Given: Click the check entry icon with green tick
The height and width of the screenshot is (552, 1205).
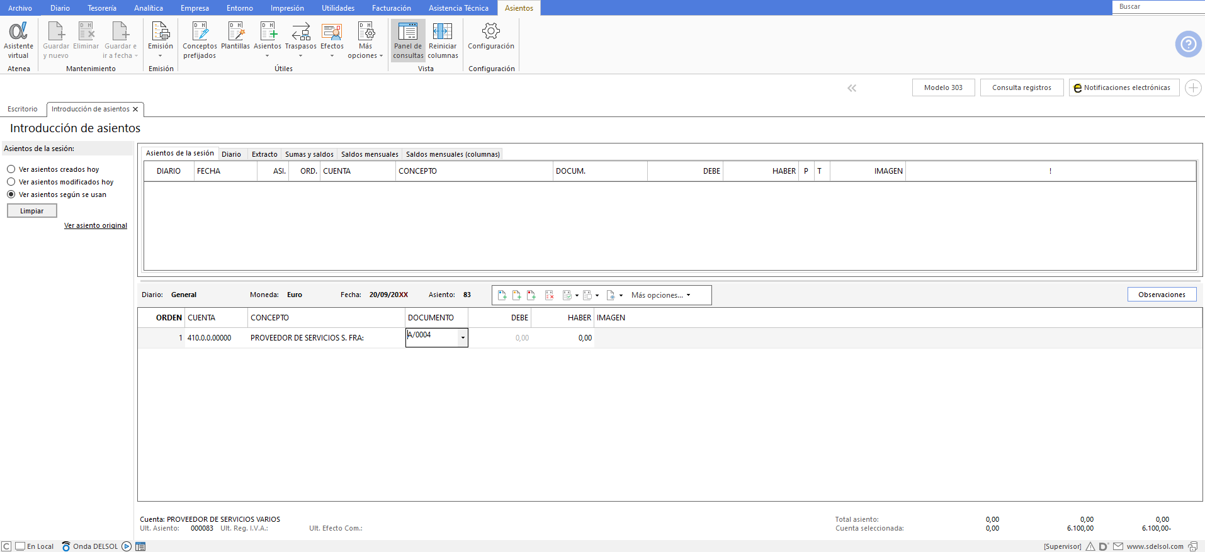Looking at the screenshot, I should (567, 295).
